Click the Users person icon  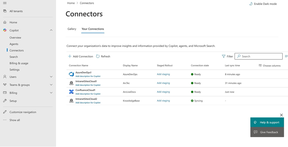click(5, 77)
